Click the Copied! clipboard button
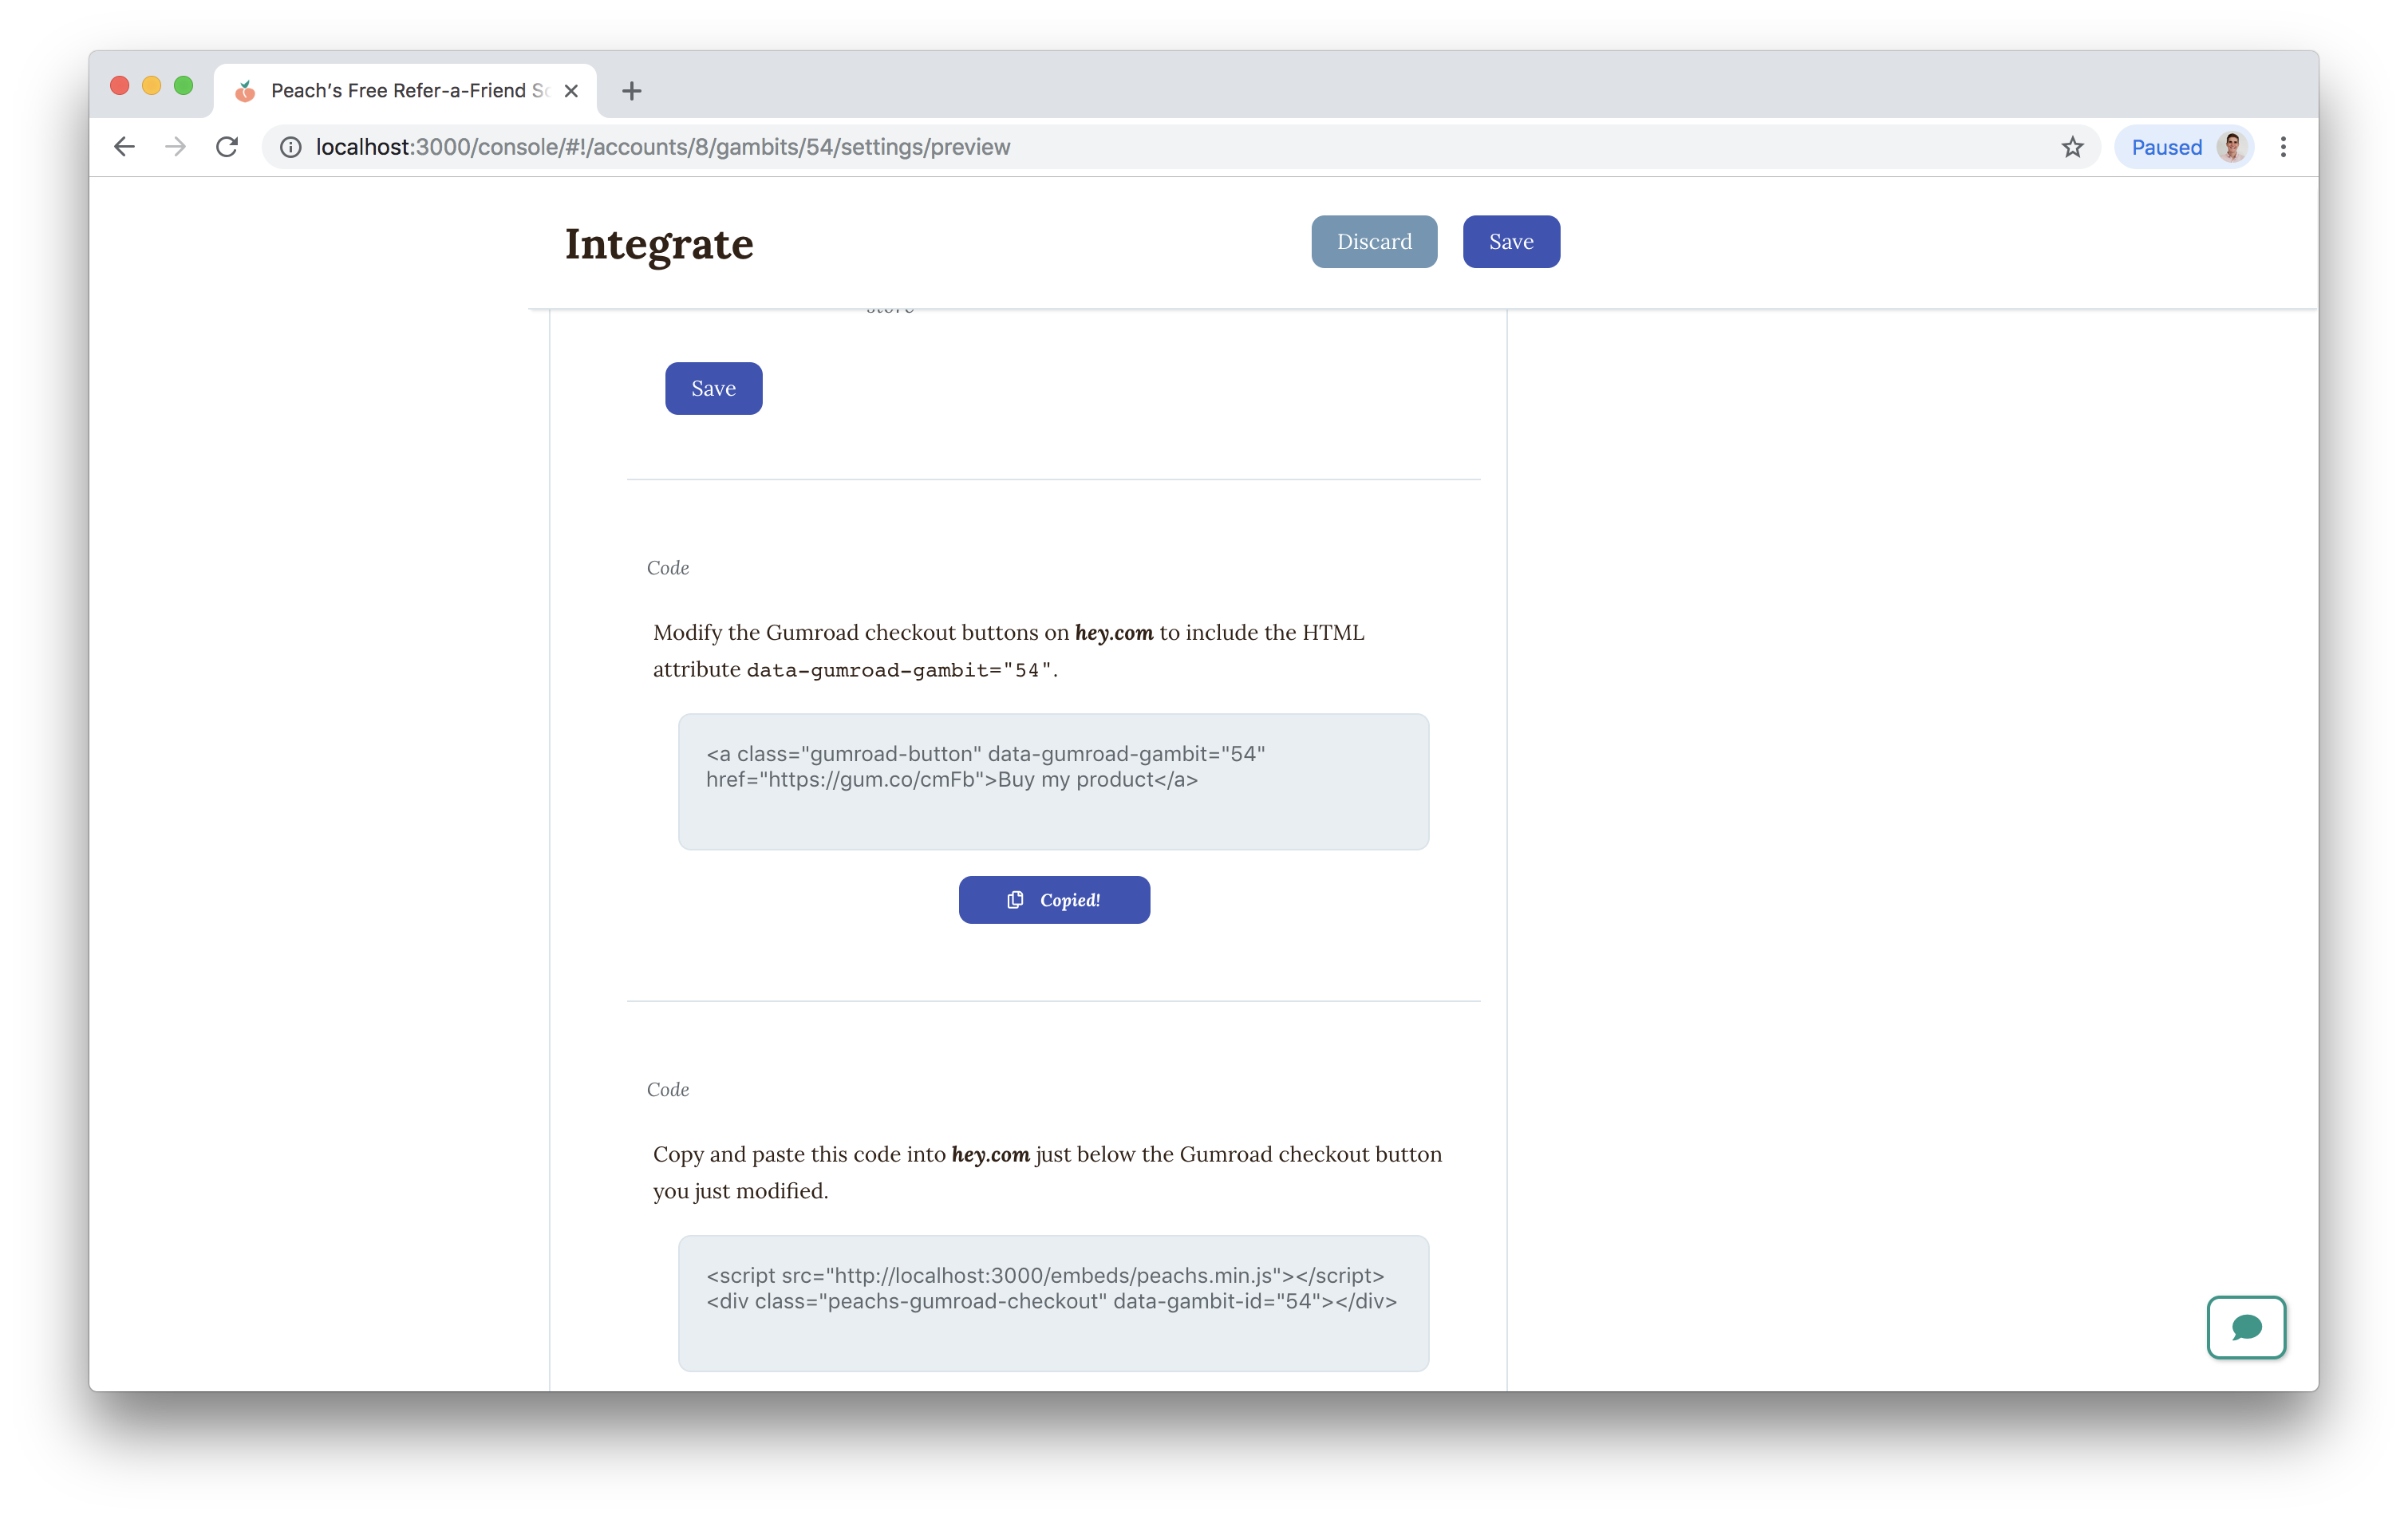Viewport: 2408px width, 1519px height. tap(1054, 900)
